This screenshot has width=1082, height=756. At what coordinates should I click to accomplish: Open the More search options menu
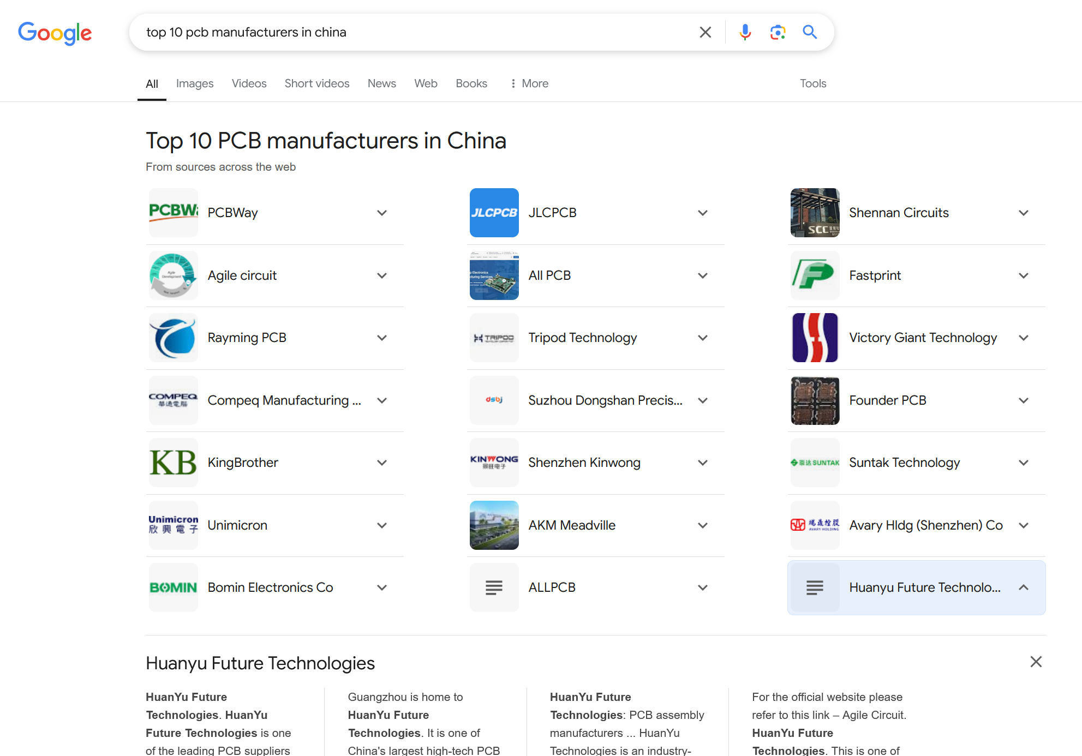[x=528, y=83]
